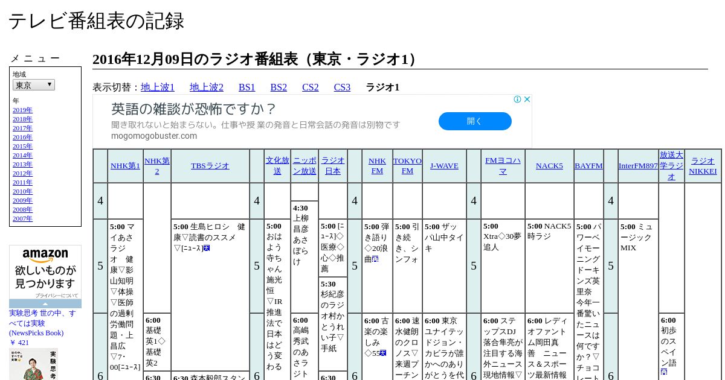Open ニッポン放送 station link
Image resolution: width=725 pixels, height=380 pixels.
coord(304,166)
